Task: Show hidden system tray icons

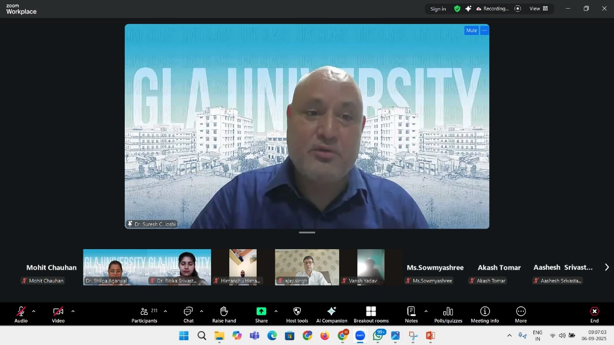Action: (x=509, y=335)
